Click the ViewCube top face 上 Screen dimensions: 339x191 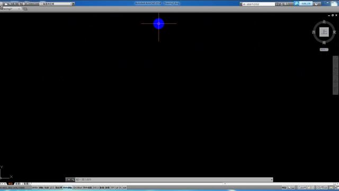324,32
